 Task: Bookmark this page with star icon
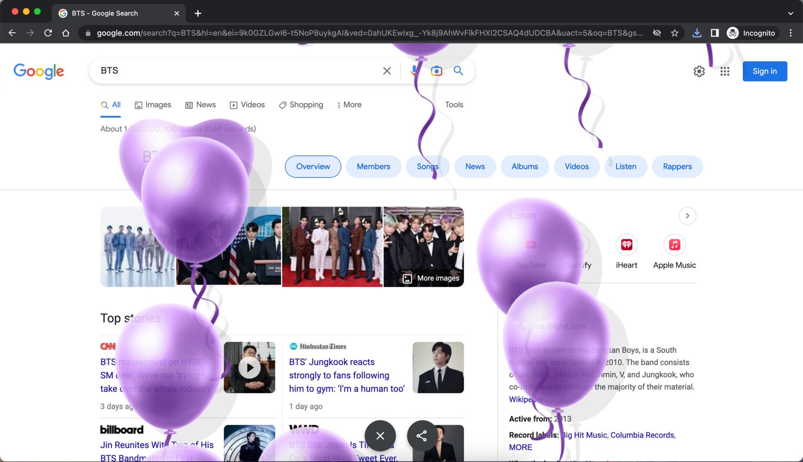pos(675,33)
